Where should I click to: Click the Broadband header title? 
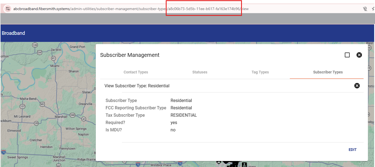pos(13,33)
